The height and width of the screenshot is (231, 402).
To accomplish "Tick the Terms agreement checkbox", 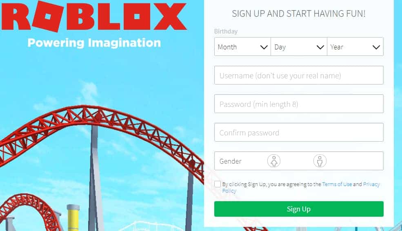I will pos(218,184).
